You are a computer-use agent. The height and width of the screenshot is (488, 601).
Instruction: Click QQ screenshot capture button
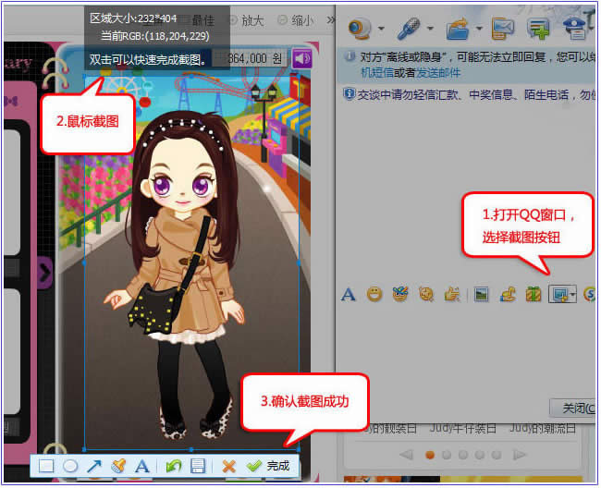[x=559, y=294]
